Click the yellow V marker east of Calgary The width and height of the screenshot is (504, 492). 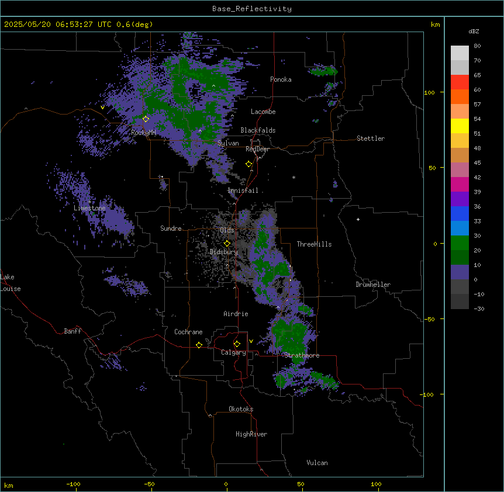click(251, 341)
